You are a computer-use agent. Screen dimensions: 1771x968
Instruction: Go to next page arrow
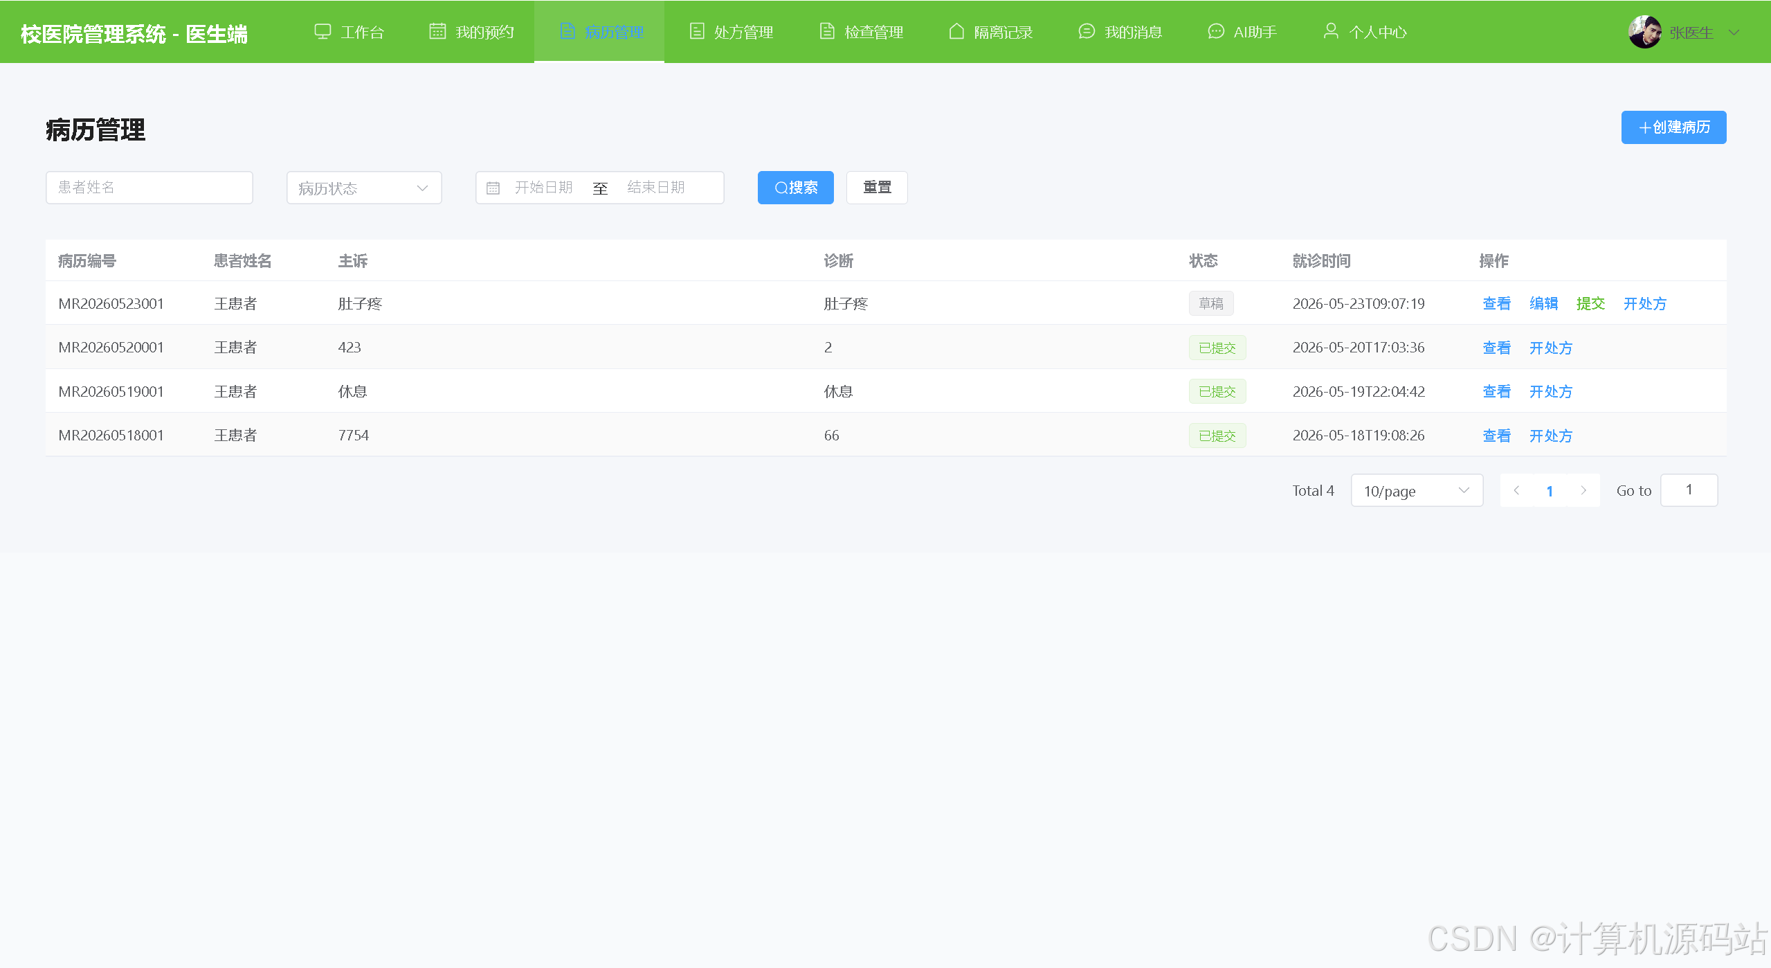1583,490
